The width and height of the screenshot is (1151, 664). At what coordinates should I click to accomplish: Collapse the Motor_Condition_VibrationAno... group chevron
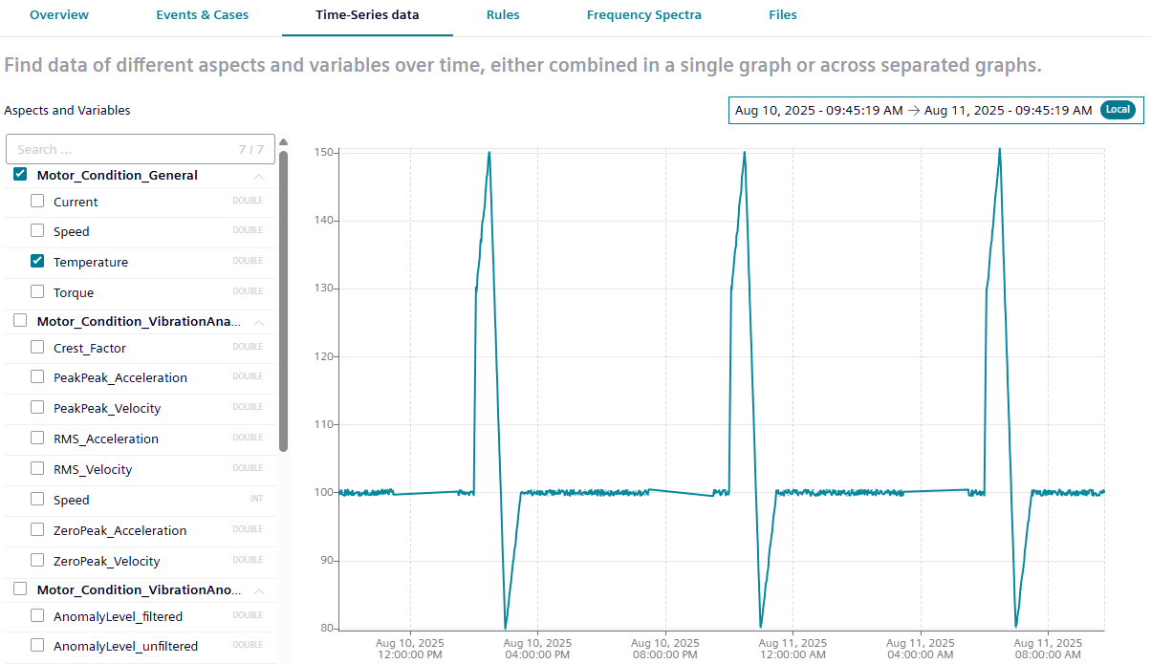click(258, 590)
